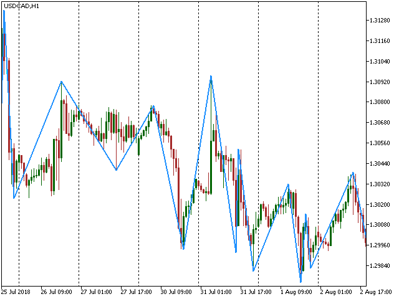This screenshot has width=399, height=299.
Task: Click the 26 Jul 09:00 time label
Action: [57, 292]
